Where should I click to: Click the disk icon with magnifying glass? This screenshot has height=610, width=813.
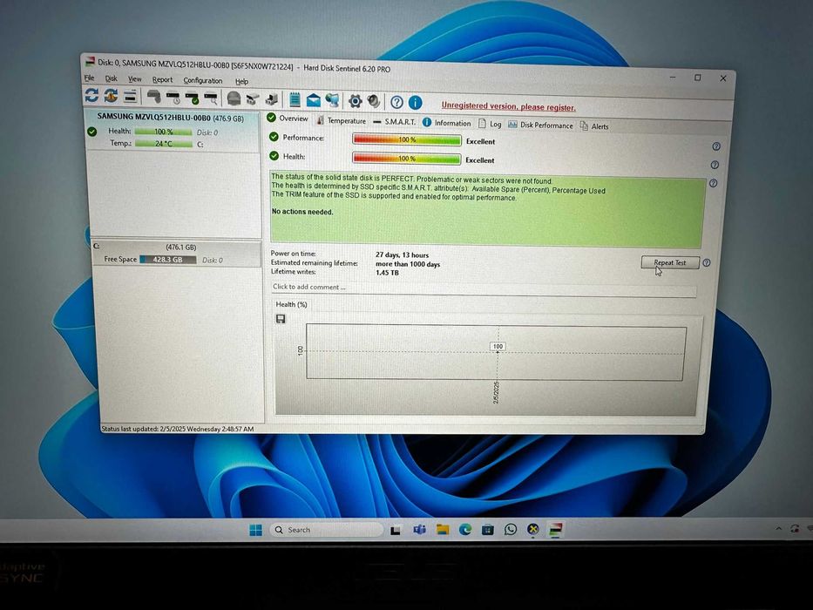tap(211, 98)
